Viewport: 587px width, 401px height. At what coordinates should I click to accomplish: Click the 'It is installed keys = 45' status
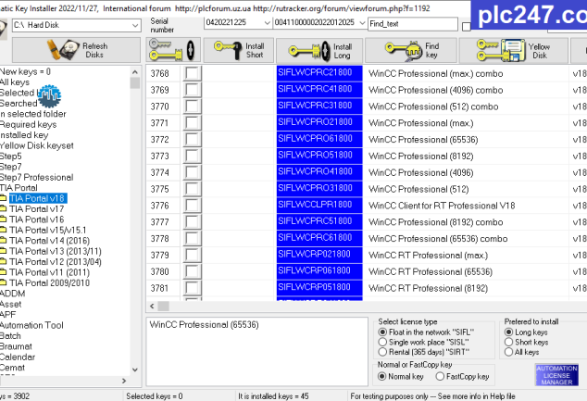pos(273,396)
